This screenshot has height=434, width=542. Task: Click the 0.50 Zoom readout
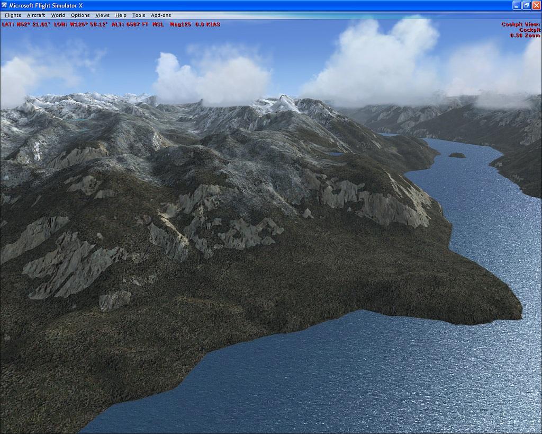525,36
